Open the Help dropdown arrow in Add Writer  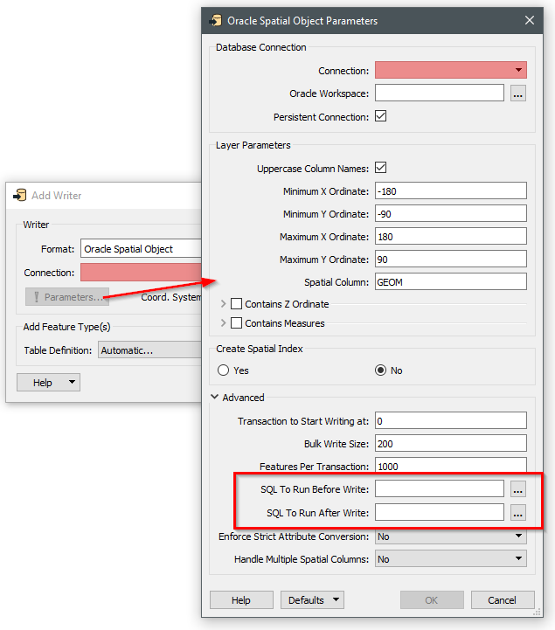pos(73,382)
